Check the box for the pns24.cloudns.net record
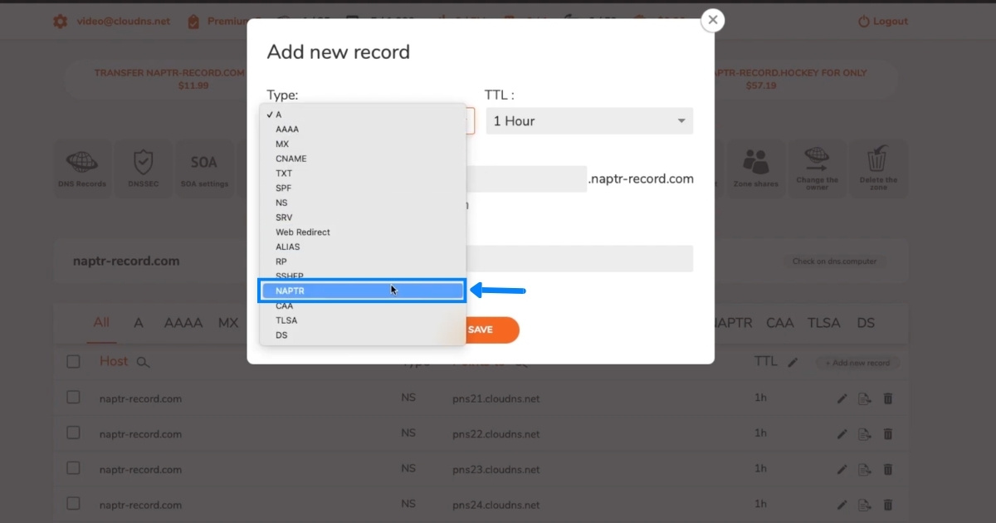The width and height of the screenshot is (996, 523). 73,504
